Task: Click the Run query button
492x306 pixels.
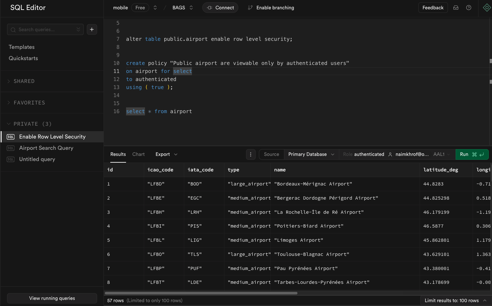Action: click(472, 154)
